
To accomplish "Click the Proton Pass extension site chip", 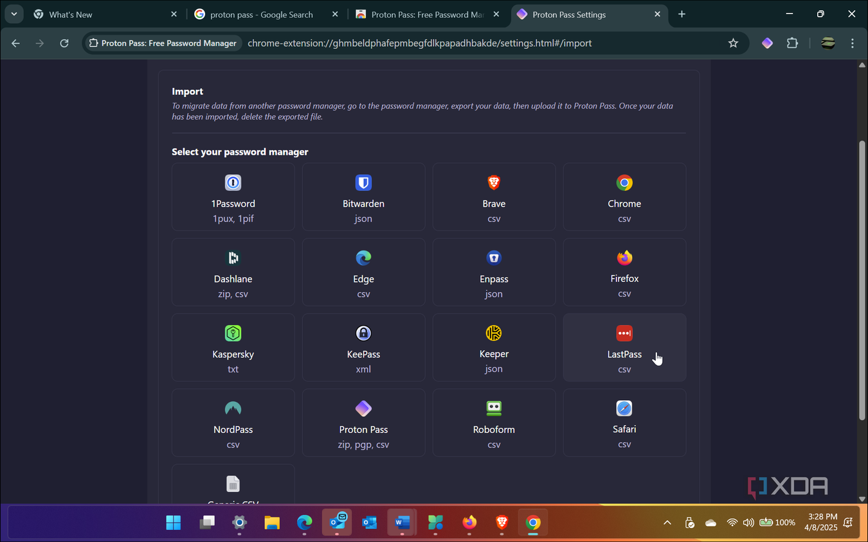I will point(163,43).
